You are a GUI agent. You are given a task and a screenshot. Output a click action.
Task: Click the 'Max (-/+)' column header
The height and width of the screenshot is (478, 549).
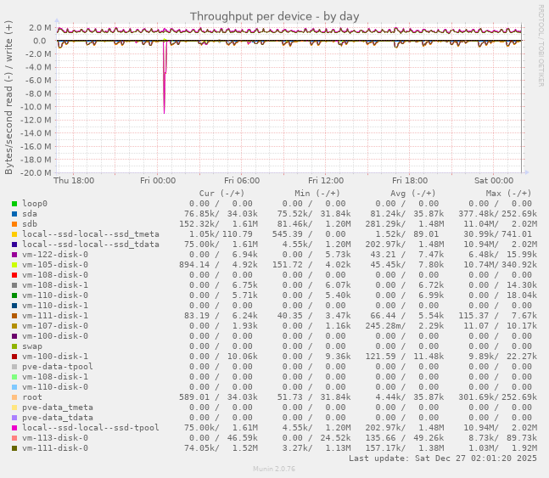[x=508, y=194]
